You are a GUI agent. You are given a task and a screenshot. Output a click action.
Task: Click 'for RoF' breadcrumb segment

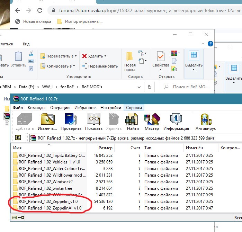pos(67,87)
